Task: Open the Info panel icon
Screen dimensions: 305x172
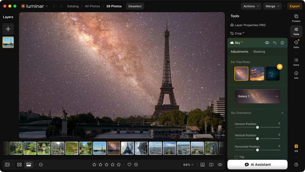Action: (296, 75)
